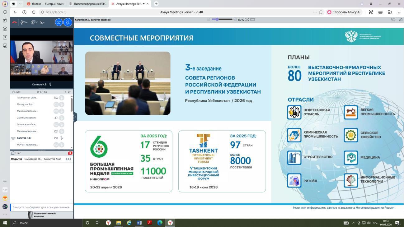Toggle the blue microphone mute button
The height and width of the screenshot is (227, 404).
click(68, 22)
